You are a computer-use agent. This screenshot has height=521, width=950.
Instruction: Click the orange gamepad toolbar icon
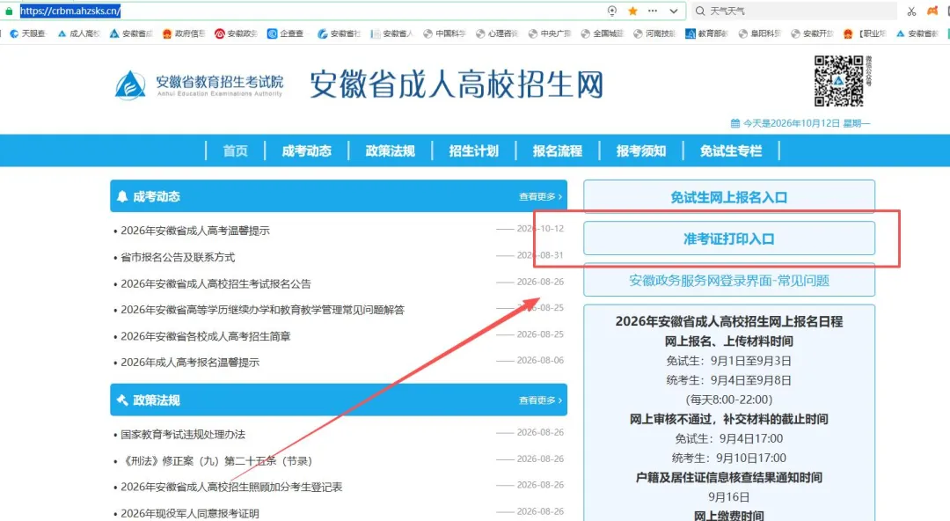coord(932,11)
